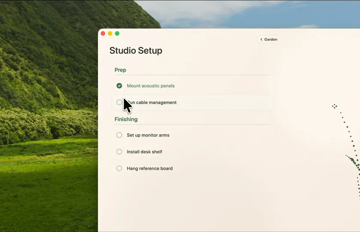The height and width of the screenshot is (232, 360).
Task: Click the back chevron beside Garden
Action: click(261, 40)
